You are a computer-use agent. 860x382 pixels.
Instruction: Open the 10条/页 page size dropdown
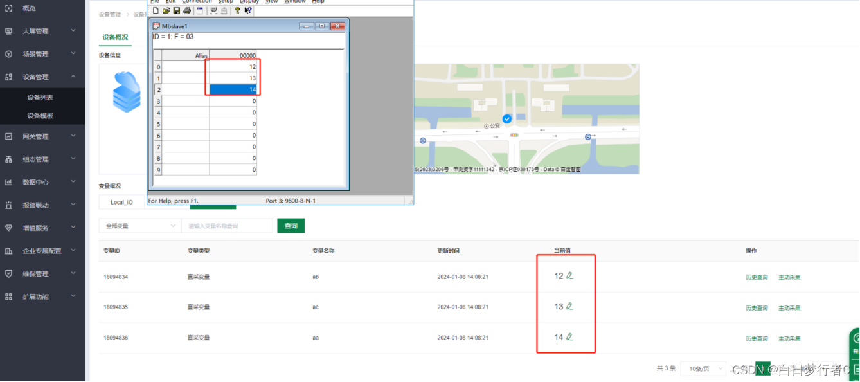(x=703, y=368)
